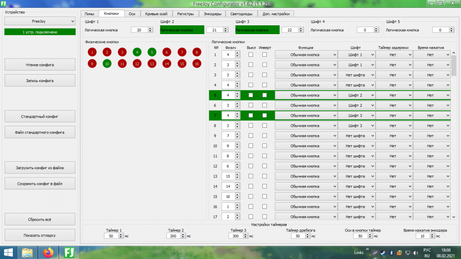
Task: Open Время нажатия dropdown for button 16
Action: tap(431, 206)
